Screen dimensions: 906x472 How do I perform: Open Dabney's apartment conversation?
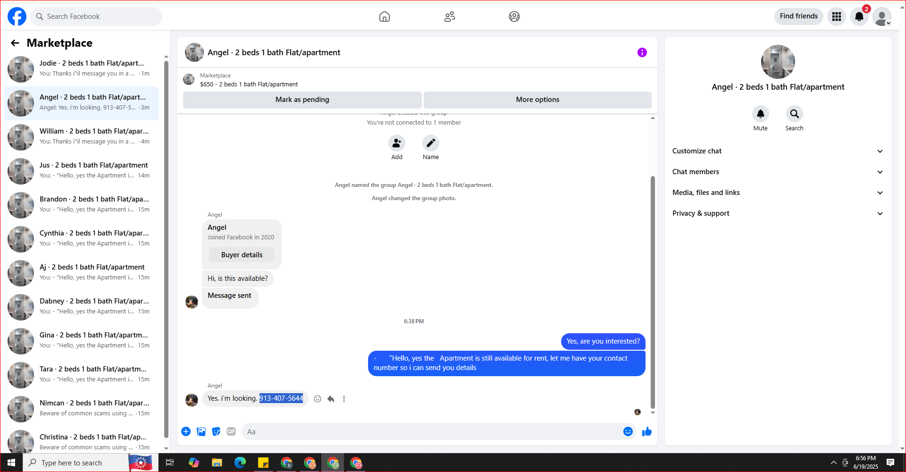[82, 307]
